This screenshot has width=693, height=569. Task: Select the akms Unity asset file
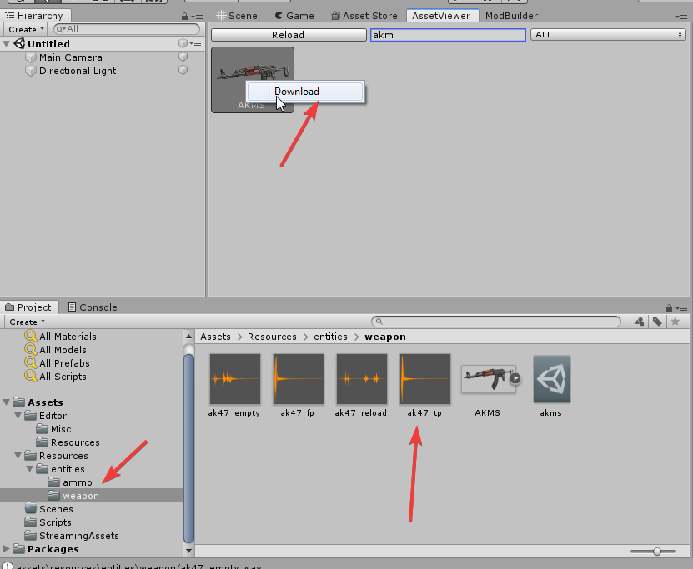point(551,379)
